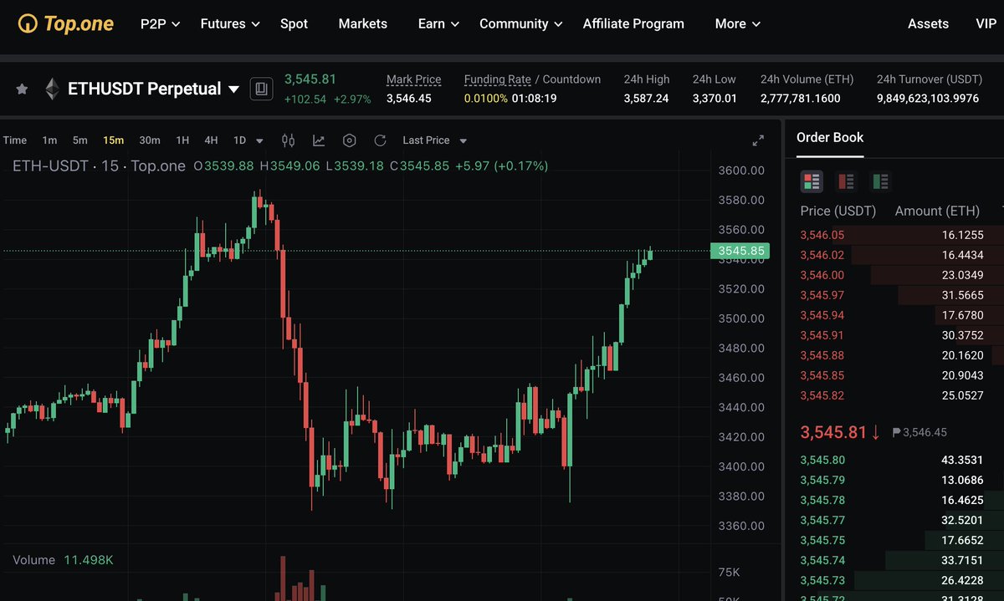
Task: Show bids-only order book view
Action: tap(880, 181)
